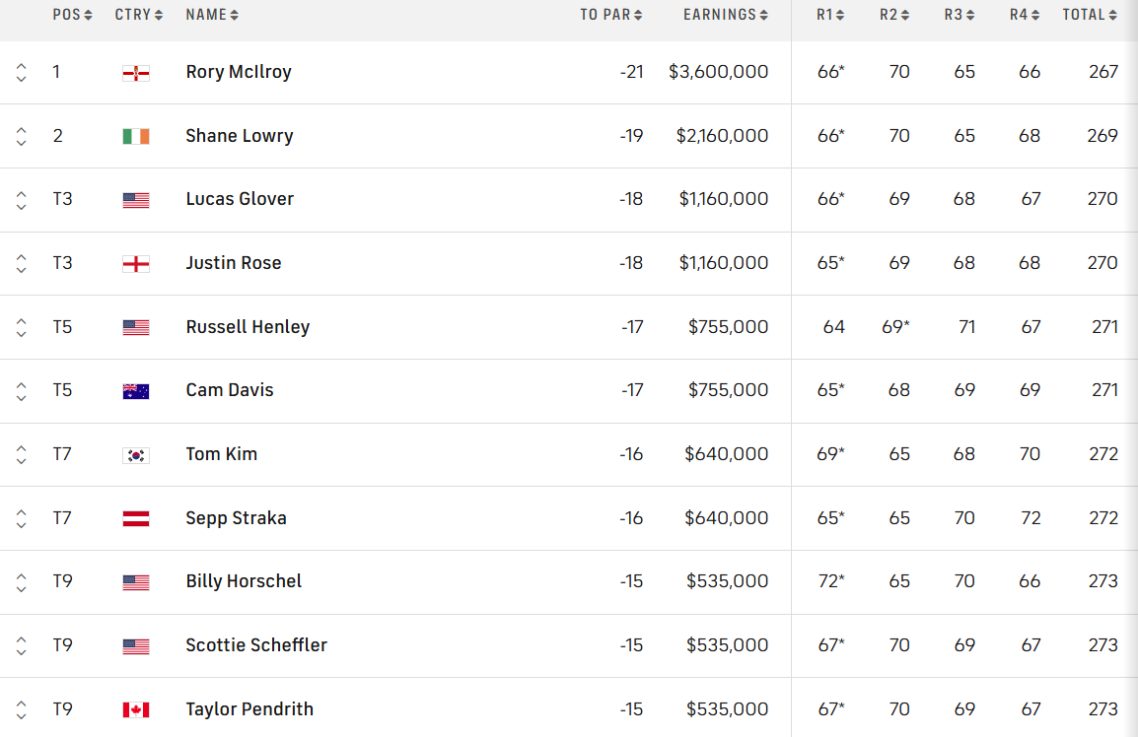Viewport: 1138px width, 737px height.
Task: Click the Canada flag beside Taylor Pendrith
Action: click(x=136, y=709)
